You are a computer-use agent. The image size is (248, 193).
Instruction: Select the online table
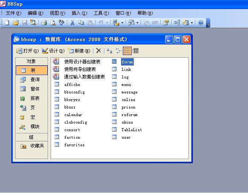(129, 100)
